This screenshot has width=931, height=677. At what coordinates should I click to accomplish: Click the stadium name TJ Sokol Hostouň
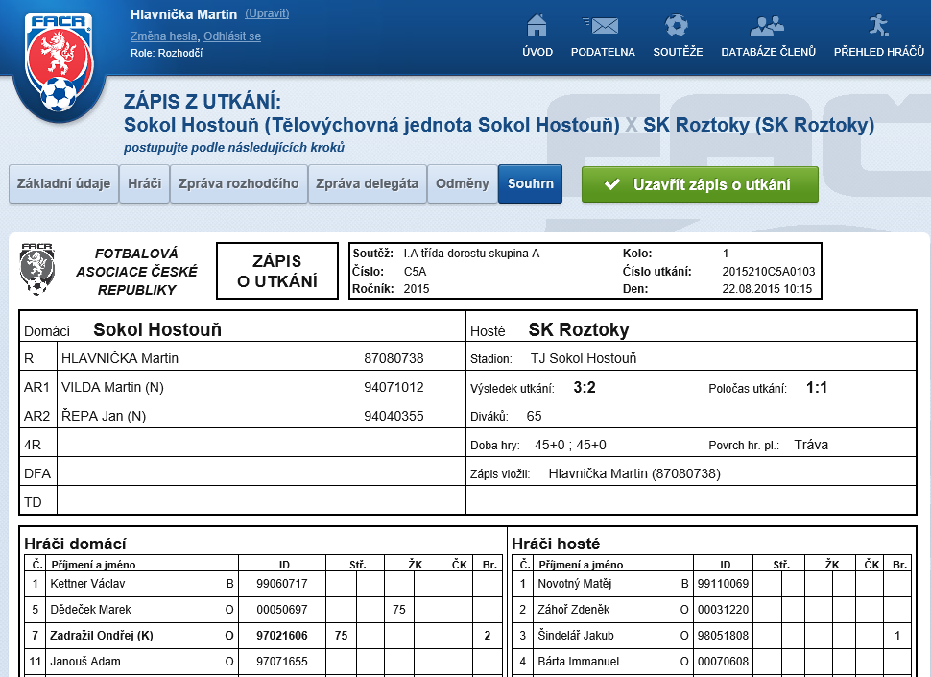583,358
